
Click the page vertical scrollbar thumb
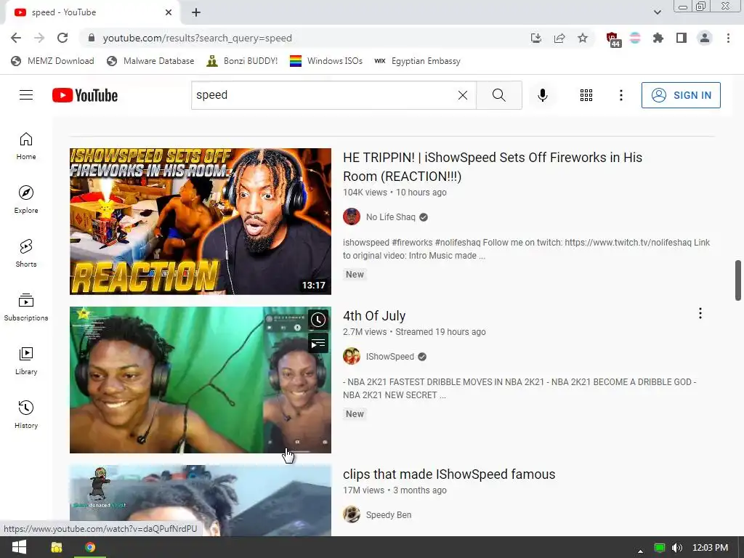pos(738,280)
